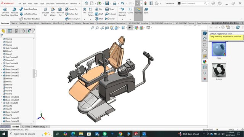Screen dimensions: 244x137
Task: Click the feature tree filter icon
Action: [x=2, y=35]
